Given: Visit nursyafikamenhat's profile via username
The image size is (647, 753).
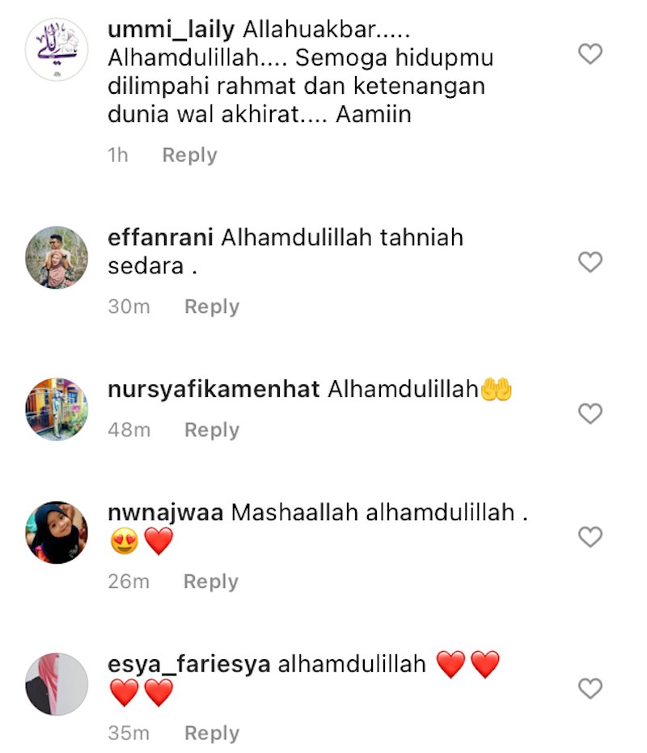Looking at the screenshot, I should (214, 390).
